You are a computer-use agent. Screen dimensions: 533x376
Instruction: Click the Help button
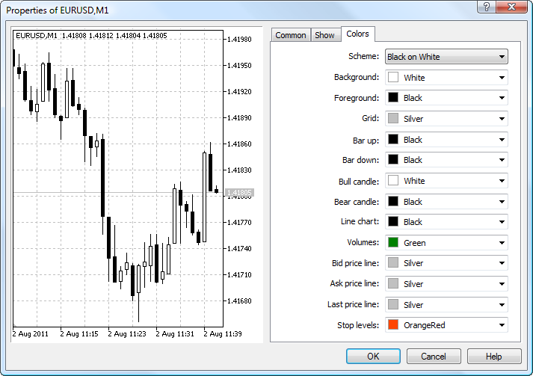pyautogui.click(x=494, y=357)
